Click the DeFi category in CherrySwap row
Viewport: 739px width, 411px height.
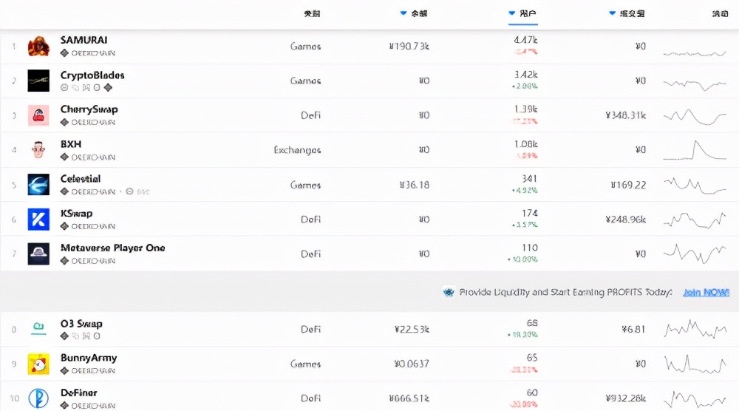coord(311,115)
